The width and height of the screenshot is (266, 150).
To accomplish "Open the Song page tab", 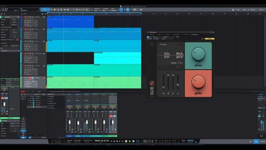I will (244, 10).
